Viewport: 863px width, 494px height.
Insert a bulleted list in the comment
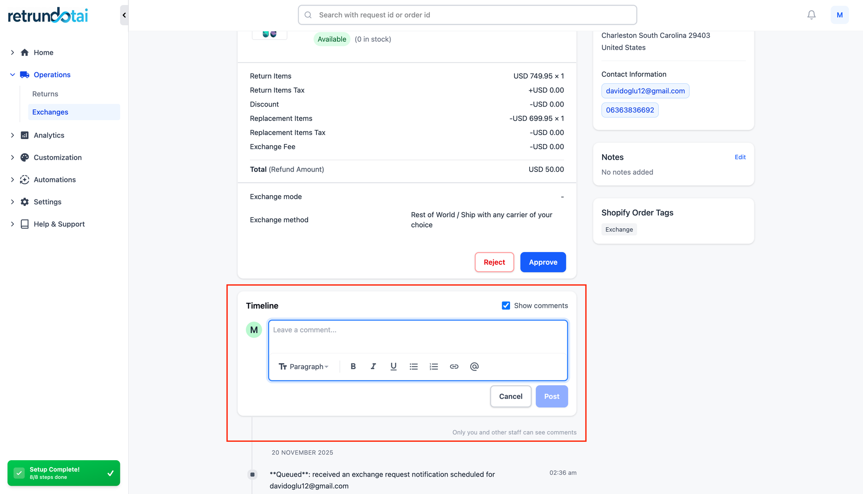click(x=413, y=366)
